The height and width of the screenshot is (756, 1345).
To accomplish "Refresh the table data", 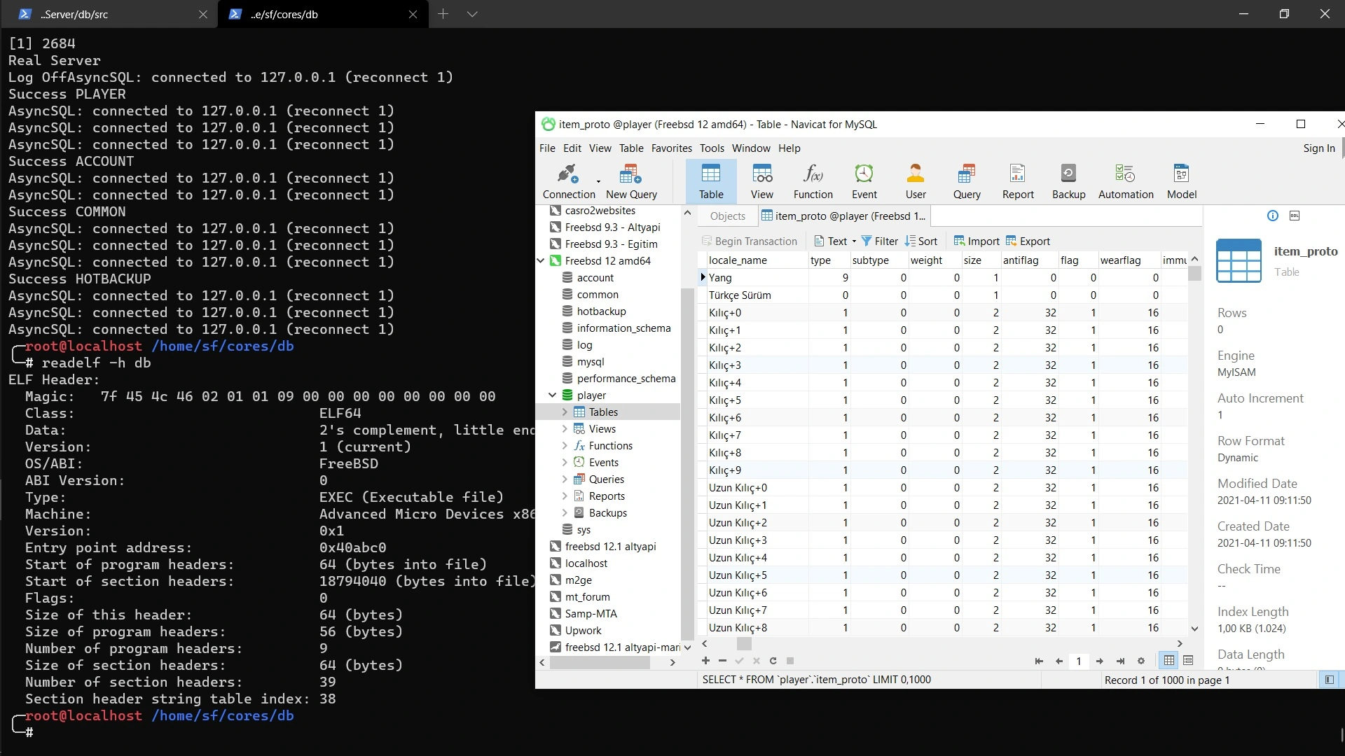I will (x=773, y=661).
